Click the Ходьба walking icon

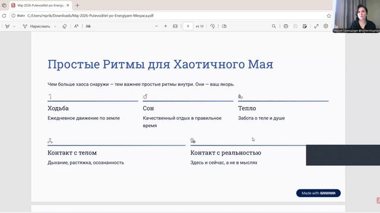(x=50, y=96)
